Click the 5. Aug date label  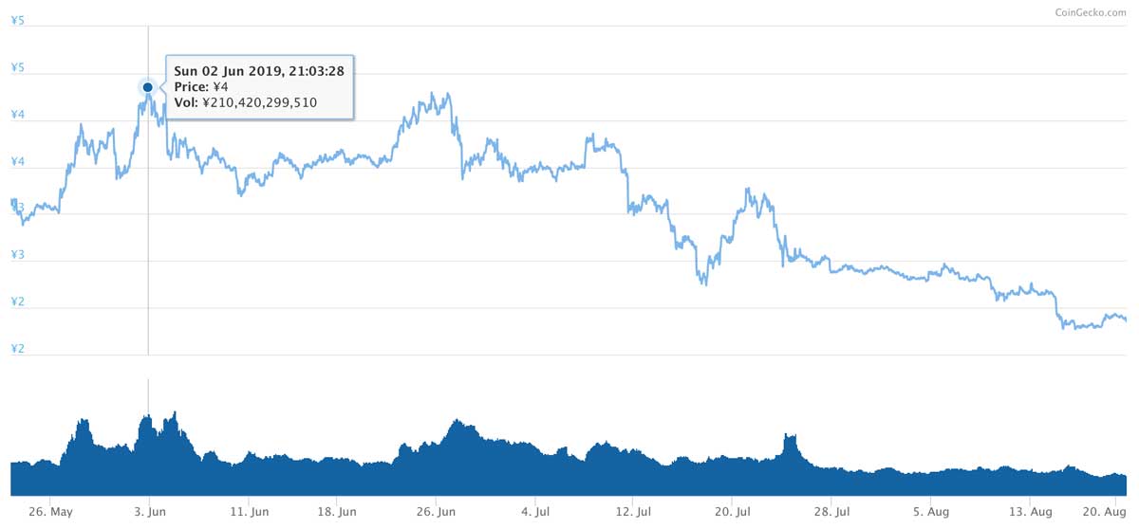931,511
